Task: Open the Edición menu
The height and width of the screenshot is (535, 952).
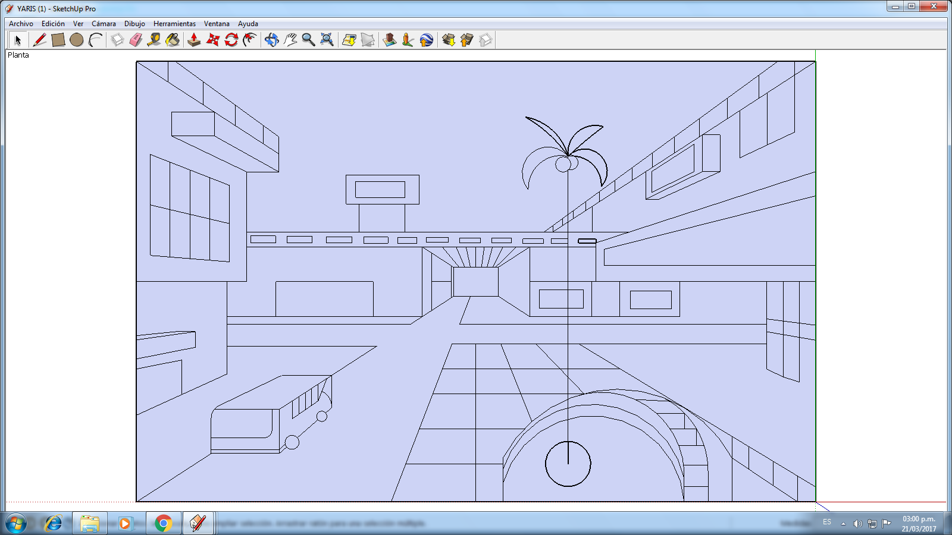Action: pos(53,24)
